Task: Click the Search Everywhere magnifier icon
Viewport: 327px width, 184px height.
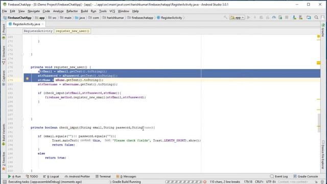Action: 316,17
